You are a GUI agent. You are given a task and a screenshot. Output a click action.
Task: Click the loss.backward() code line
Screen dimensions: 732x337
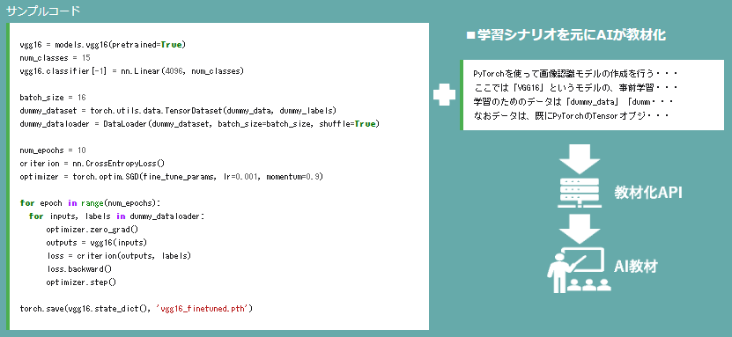click(x=79, y=269)
